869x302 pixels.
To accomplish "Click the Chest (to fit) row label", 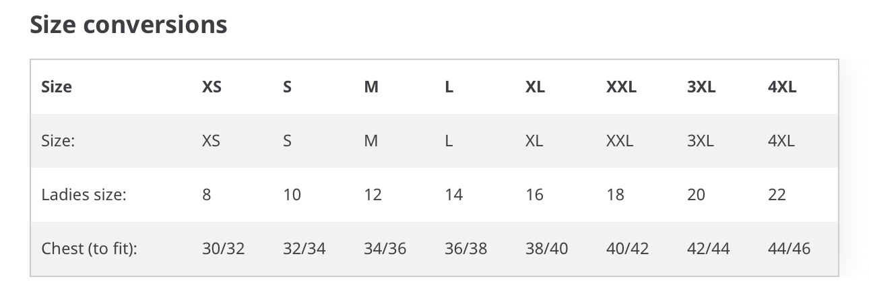I will [x=90, y=249].
